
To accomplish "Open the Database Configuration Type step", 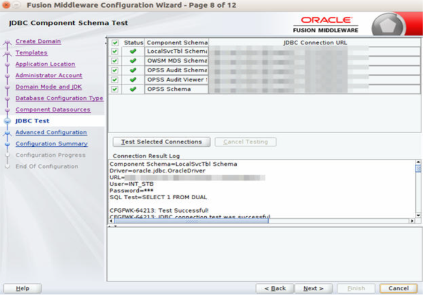I will tap(59, 98).
